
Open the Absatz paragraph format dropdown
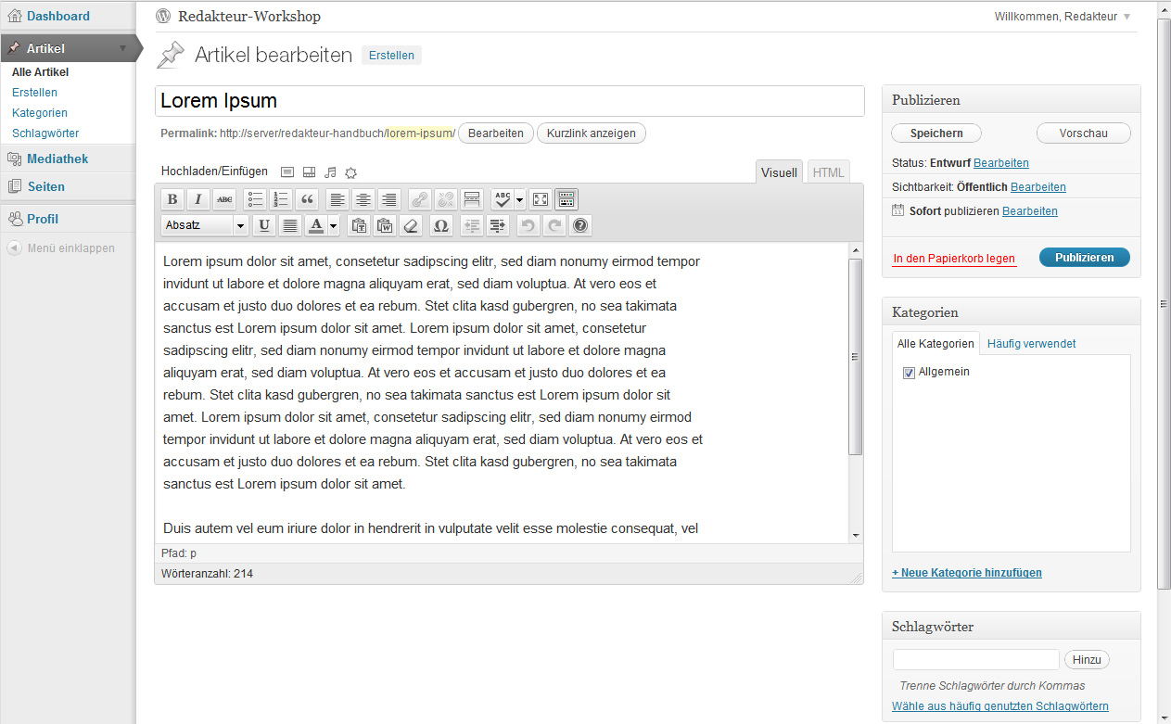pos(205,225)
